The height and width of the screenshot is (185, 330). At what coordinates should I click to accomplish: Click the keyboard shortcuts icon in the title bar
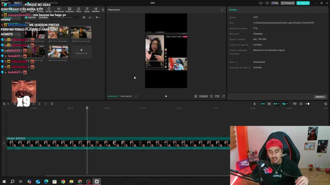(267, 3)
